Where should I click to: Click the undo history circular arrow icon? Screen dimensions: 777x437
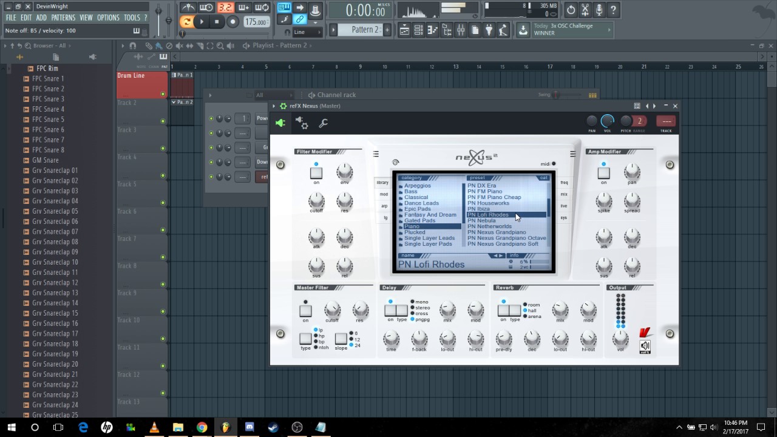(571, 10)
